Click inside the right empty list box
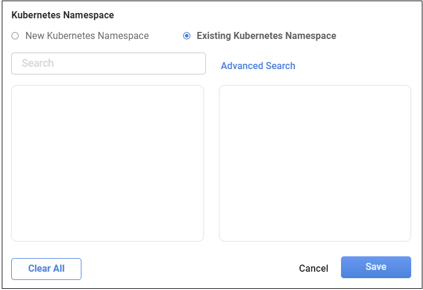 click(x=314, y=163)
